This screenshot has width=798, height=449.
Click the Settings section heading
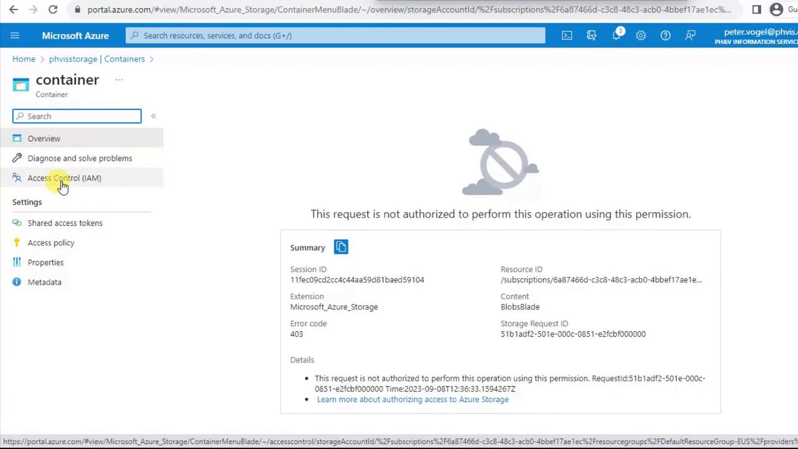coord(27,202)
